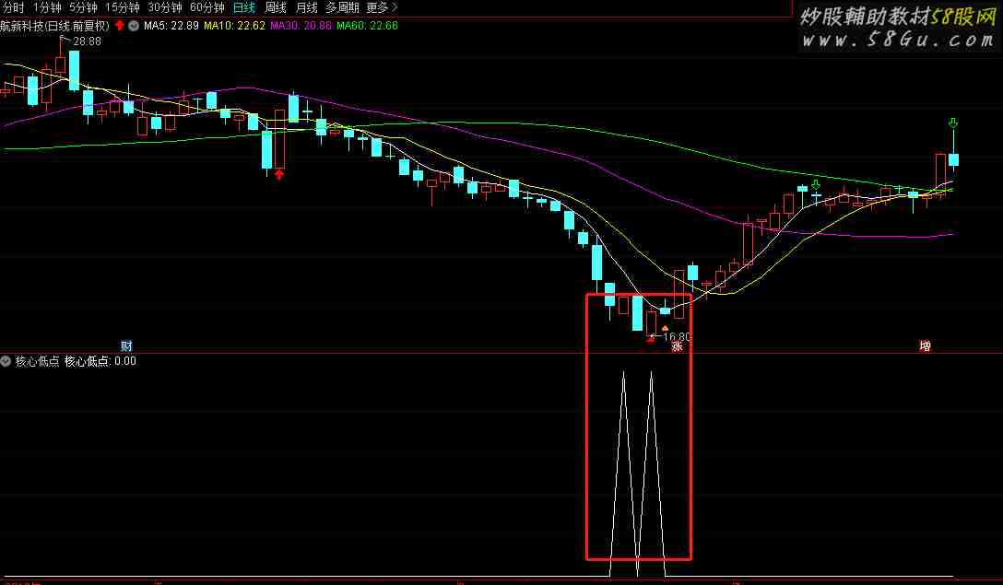This screenshot has height=585, width=1003.
Task: Click the MA10: 22.62 label
Action: click(x=234, y=26)
